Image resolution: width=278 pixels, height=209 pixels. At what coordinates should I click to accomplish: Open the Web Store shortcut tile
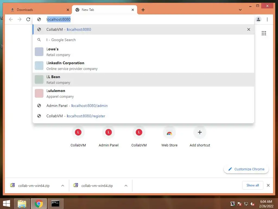coord(169,137)
